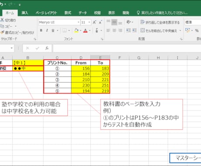Click the Tell Me search box with lightbulb
Image resolution: width=201 pixels, height=166 pixels.
click(x=162, y=13)
